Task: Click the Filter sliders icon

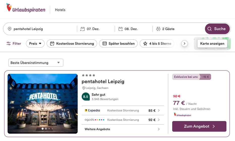Action: click(9, 43)
